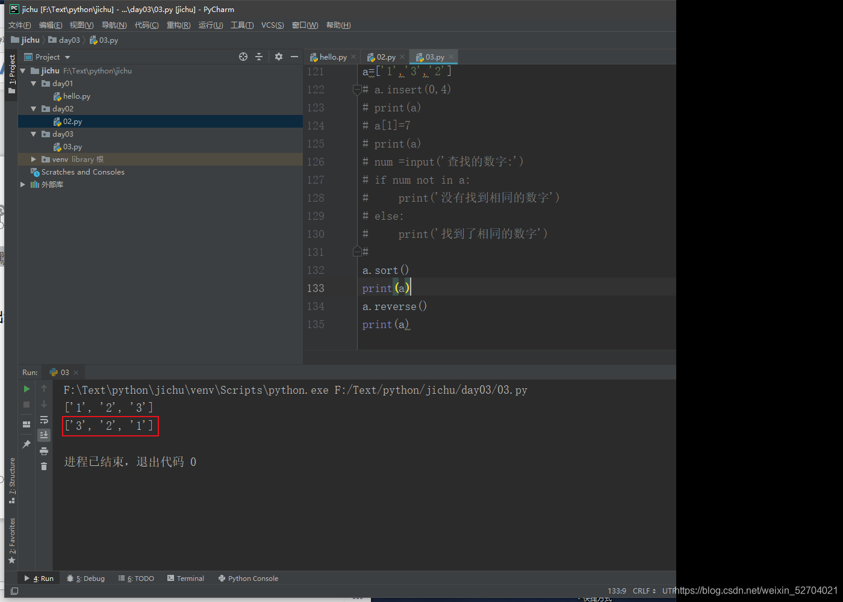Open the 6: TODO tool window
843x602 pixels.
point(136,579)
